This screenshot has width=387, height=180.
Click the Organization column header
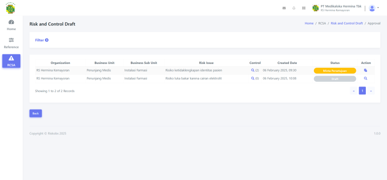(x=60, y=63)
